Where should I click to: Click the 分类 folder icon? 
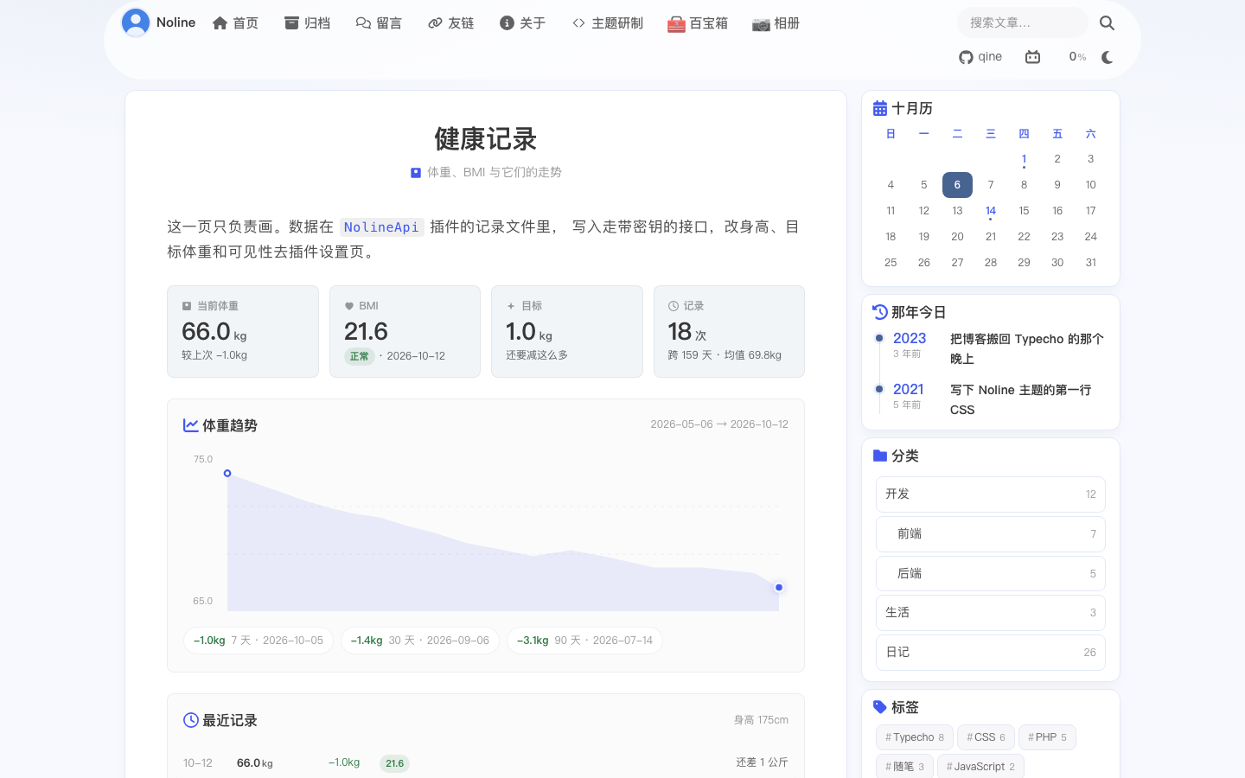point(880,456)
